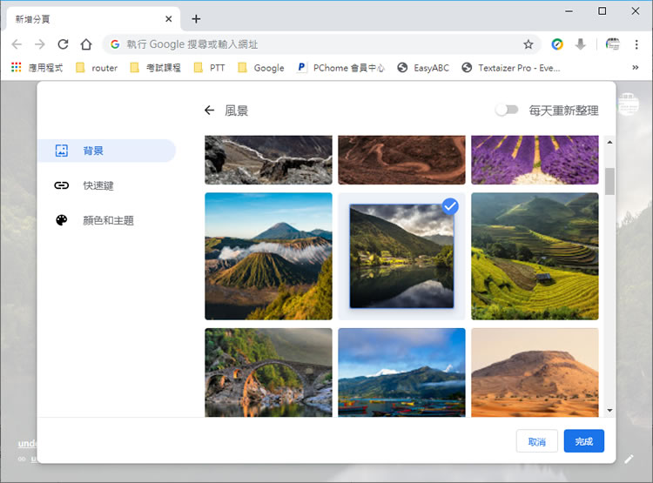The width and height of the screenshot is (653, 483).
Task: Choose the desert hill wallpaper
Action: click(x=535, y=372)
